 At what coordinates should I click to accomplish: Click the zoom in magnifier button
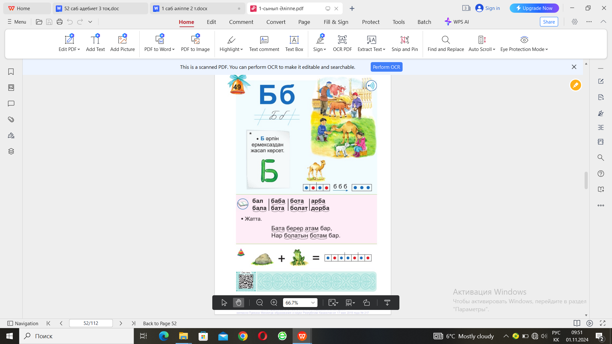[274, 303]
